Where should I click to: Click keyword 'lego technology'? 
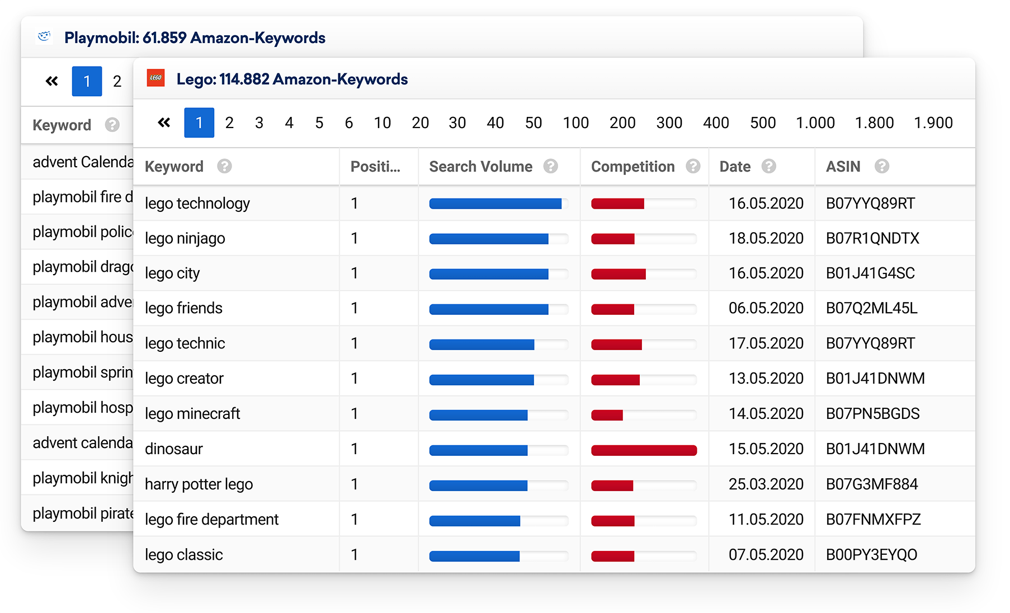(197, 204)
